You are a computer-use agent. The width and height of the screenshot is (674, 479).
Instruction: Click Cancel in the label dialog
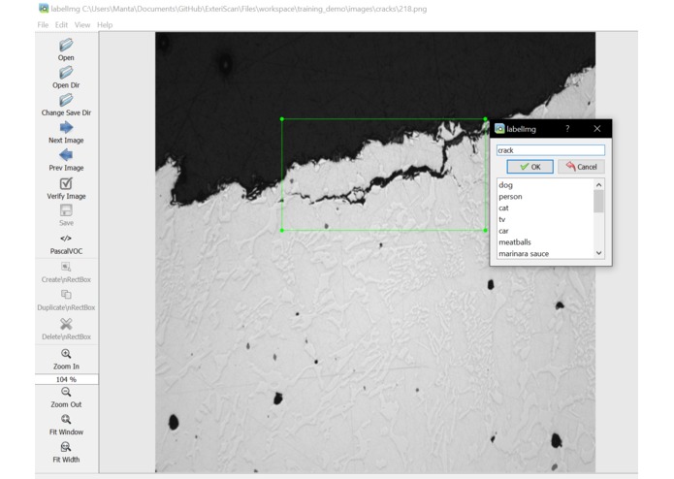[581, 167]
